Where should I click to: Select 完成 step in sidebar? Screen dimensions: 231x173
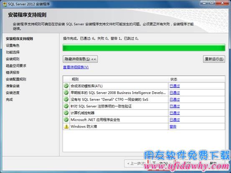pos(9,100)
